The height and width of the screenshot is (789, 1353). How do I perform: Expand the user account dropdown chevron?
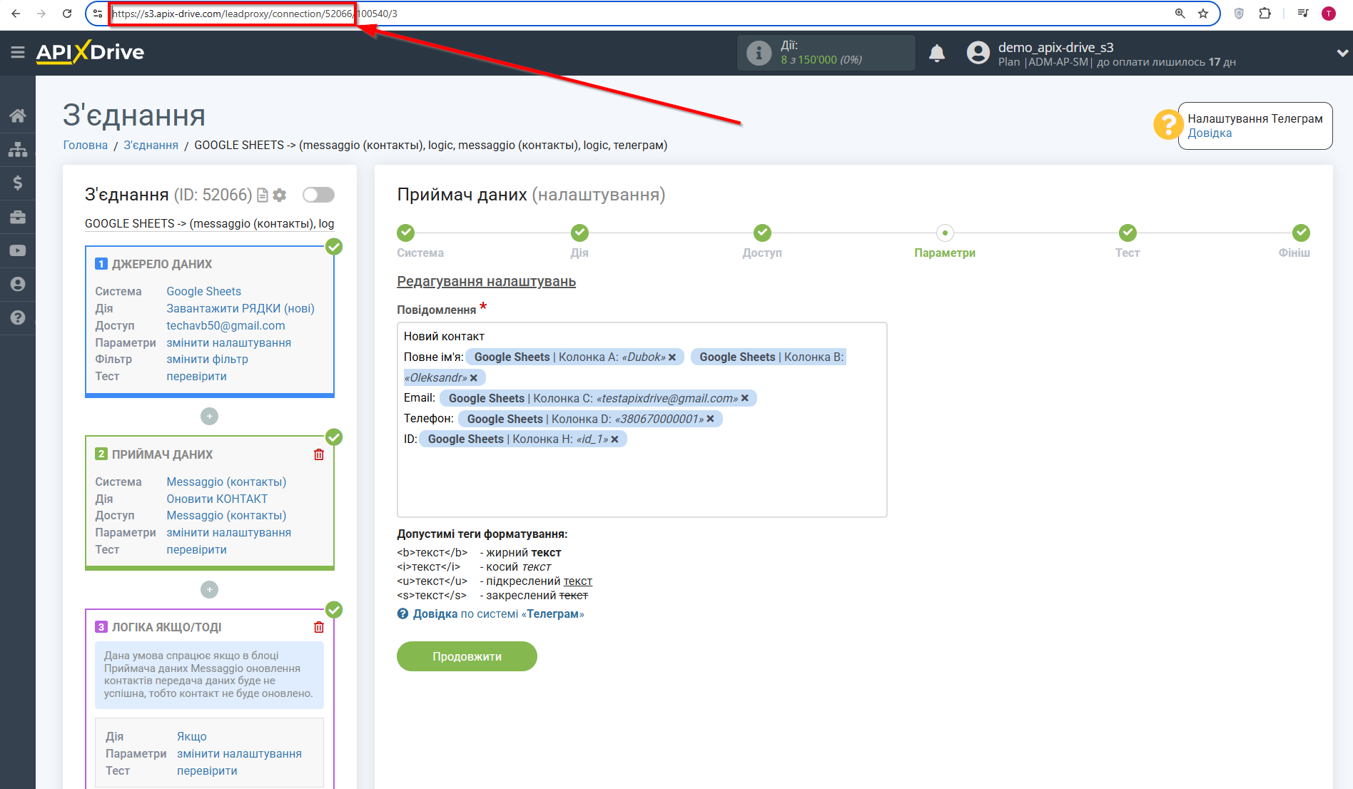(1342, 54)
